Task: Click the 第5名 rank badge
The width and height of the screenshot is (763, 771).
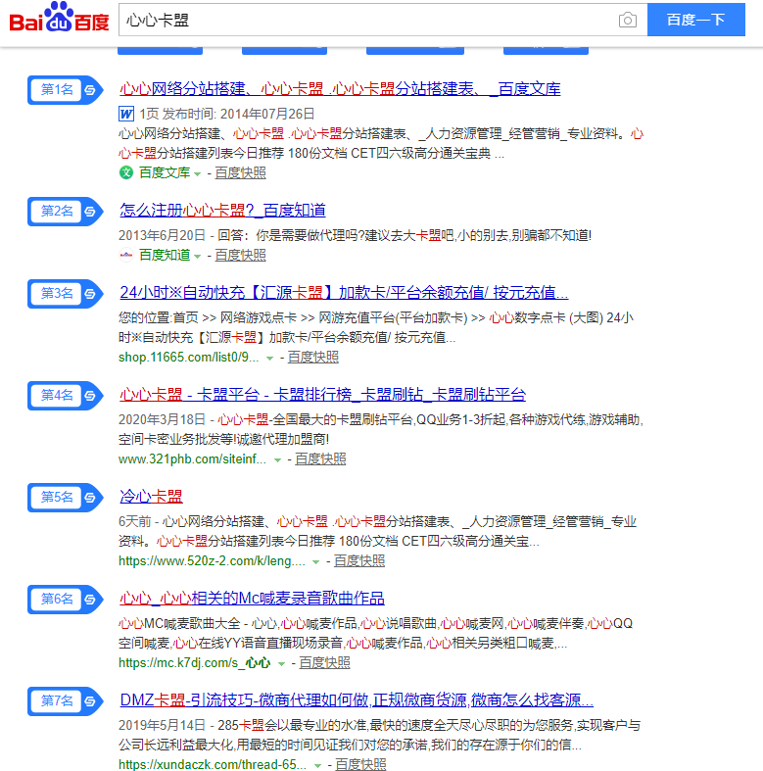Action: pyautogui.click(x=65, y=497)
